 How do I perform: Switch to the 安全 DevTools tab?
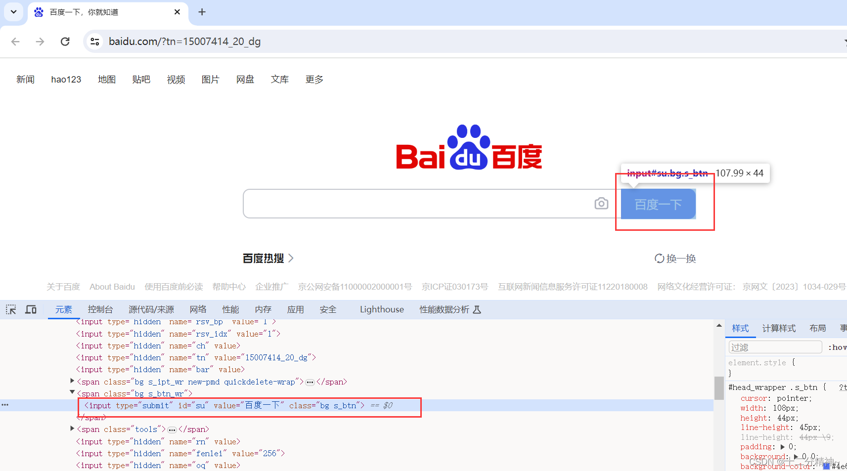[x=328, y=309]
